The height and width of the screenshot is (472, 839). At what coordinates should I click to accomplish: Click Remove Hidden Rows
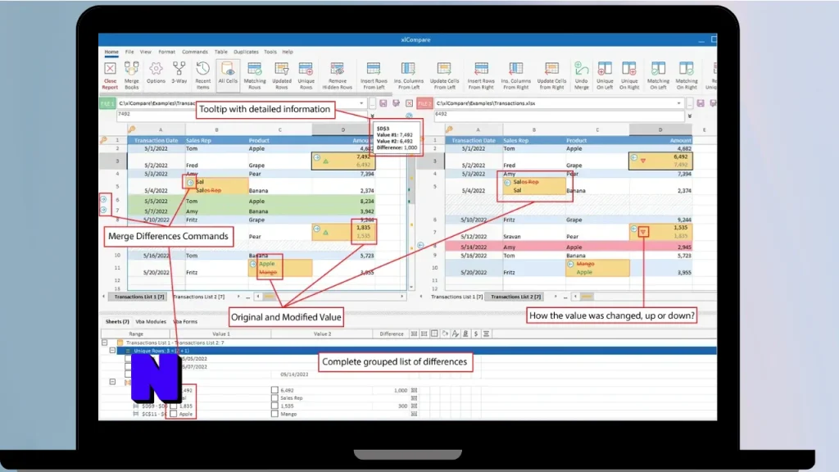337,75
